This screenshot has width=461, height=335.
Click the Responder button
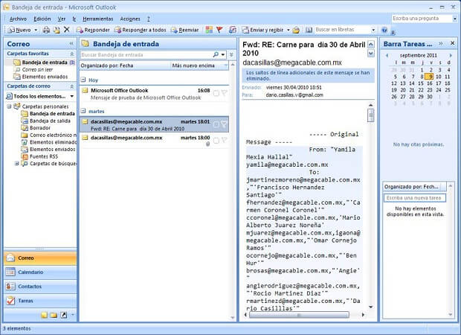point(93,30)
